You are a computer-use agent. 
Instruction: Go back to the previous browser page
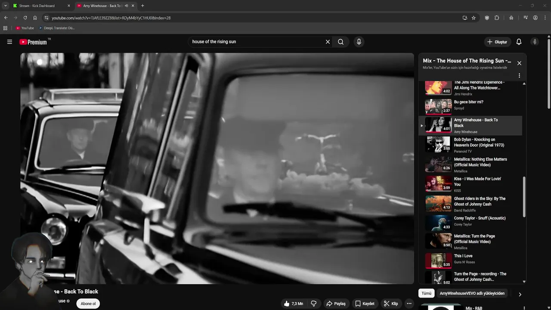6,18
